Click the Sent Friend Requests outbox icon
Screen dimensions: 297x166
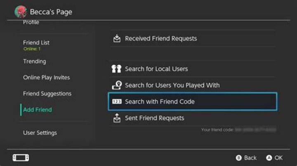point(117,118)
